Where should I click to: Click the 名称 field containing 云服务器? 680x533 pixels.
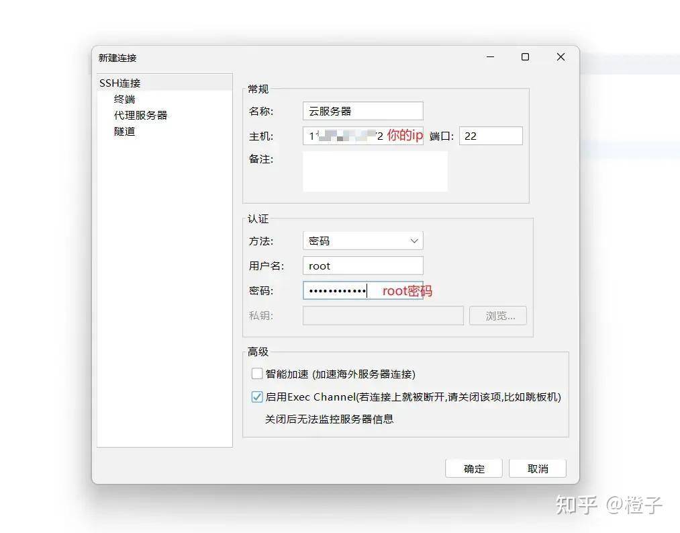point(363,111)
